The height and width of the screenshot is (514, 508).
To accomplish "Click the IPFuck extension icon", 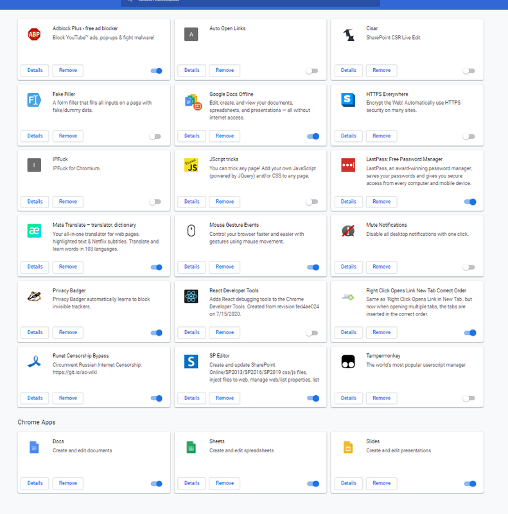I will coord(34,165).
